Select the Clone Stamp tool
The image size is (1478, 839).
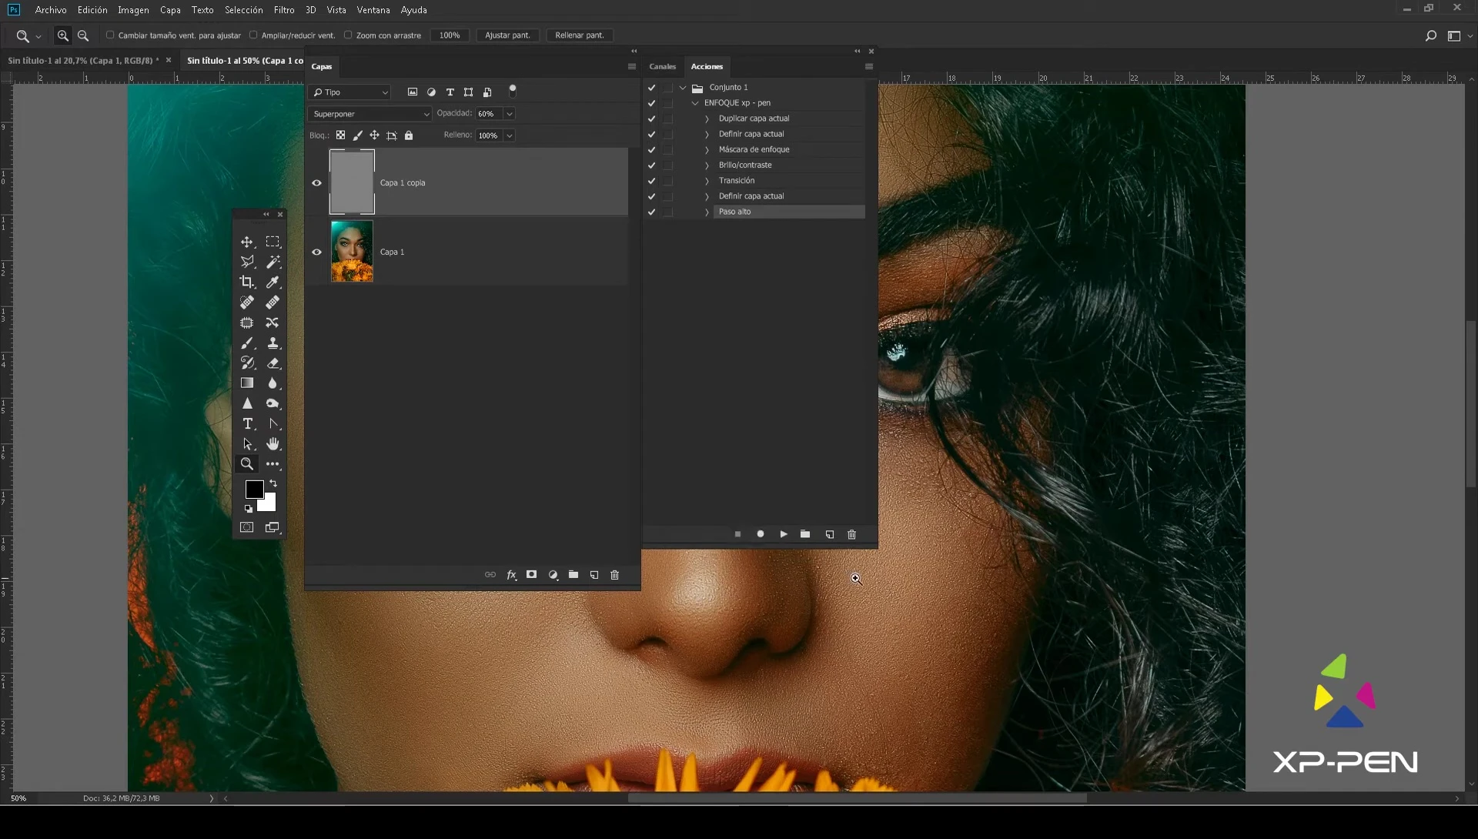(273, 343)
